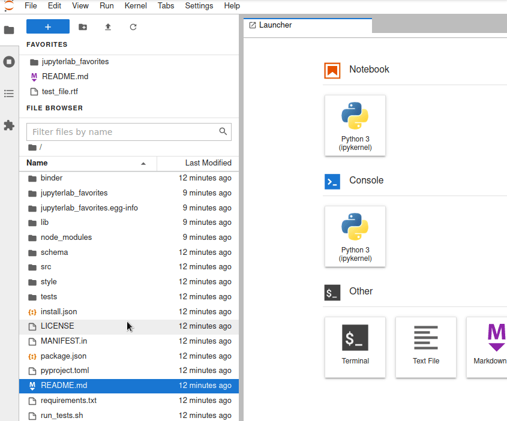The image size is (507, 421).
Task: Click the orange Notebook section icon
Action: click(332, 70)
